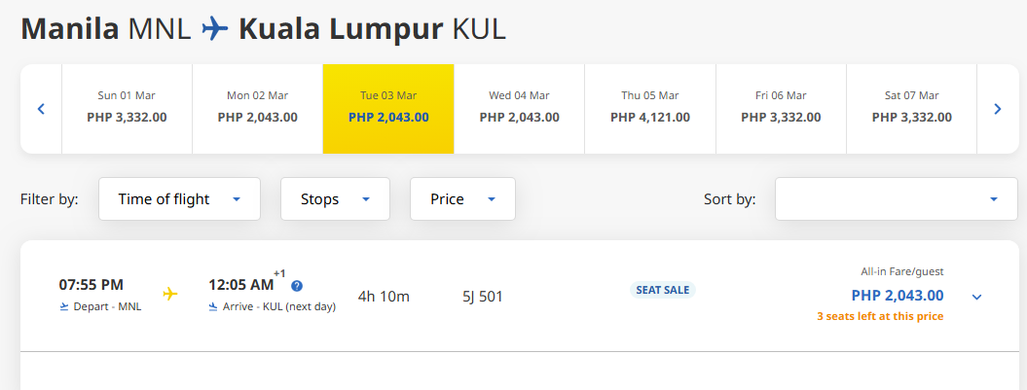Click yellow airplane icon in flight row
Screen dimensions: 1027x390
(x=170, y=294)
